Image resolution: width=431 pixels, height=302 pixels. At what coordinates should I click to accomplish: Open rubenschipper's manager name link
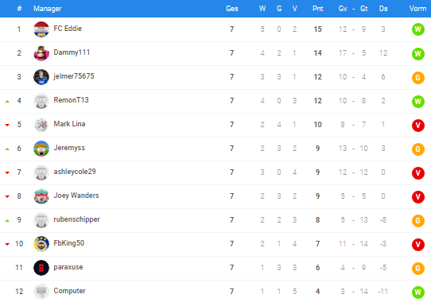click(76, 219)
